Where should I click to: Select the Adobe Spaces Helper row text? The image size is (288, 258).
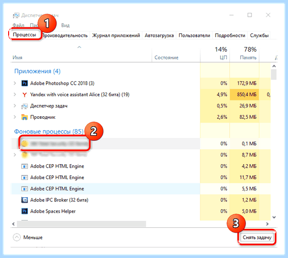pyautogui.click(x=53, y=211)
